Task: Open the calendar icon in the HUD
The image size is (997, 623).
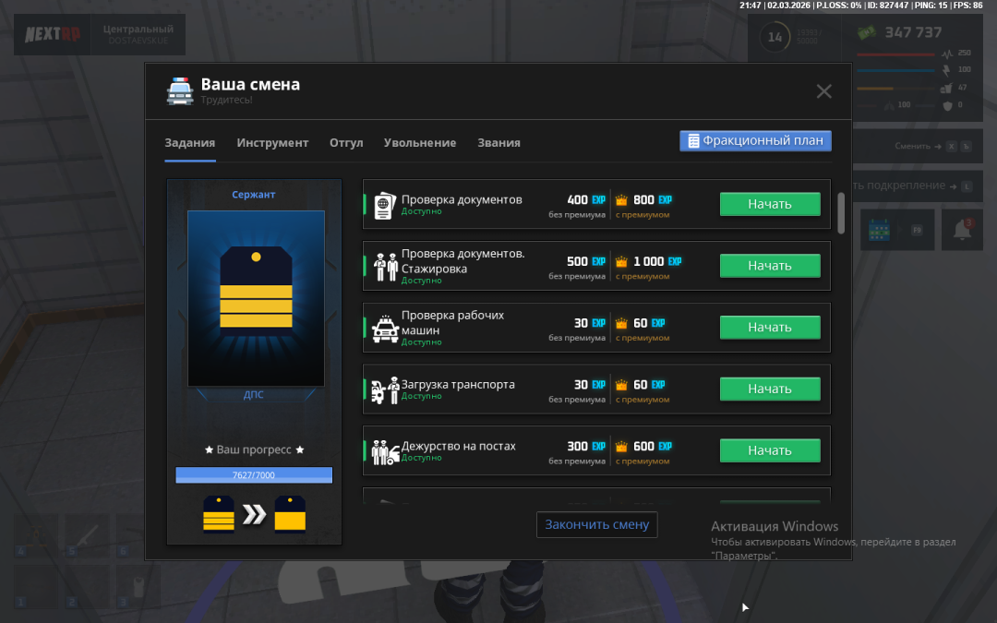Action: click(879, 230)
